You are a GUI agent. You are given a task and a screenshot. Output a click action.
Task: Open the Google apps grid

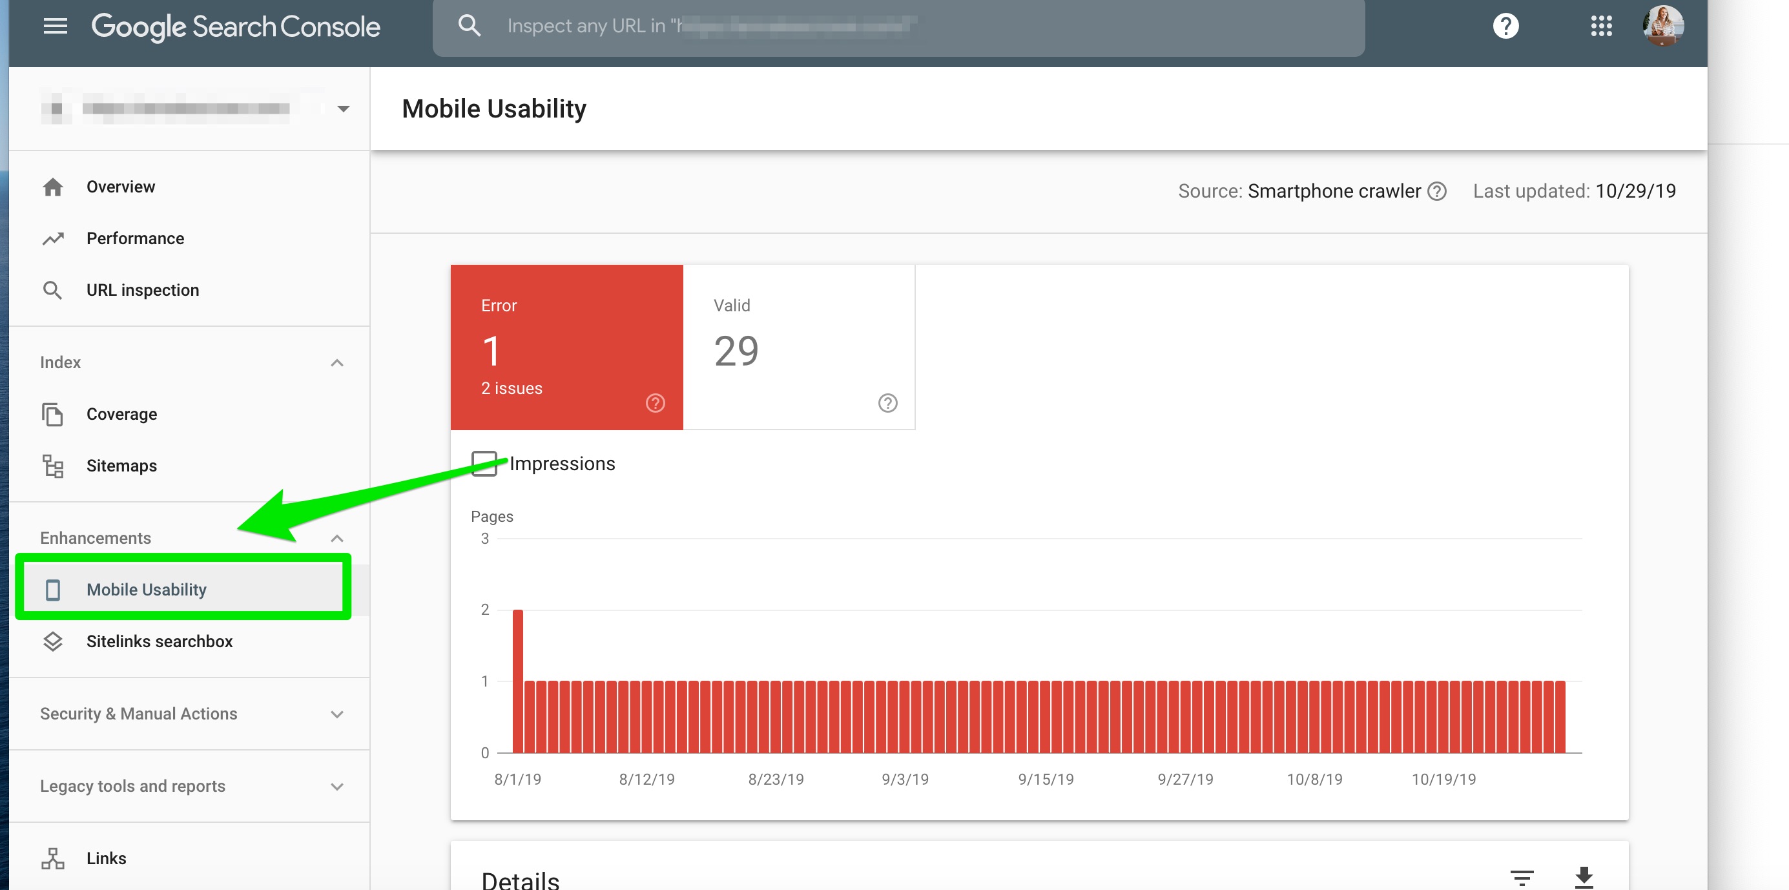coord(1602,26)
